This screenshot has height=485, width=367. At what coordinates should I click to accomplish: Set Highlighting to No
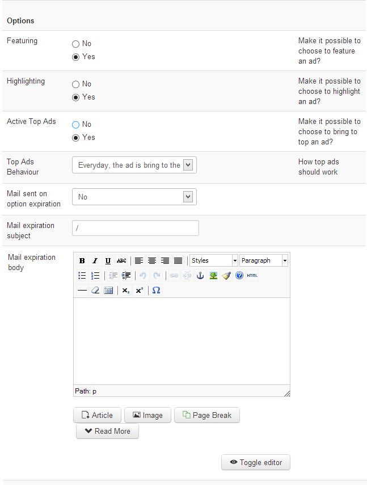(x=75, y=85)
